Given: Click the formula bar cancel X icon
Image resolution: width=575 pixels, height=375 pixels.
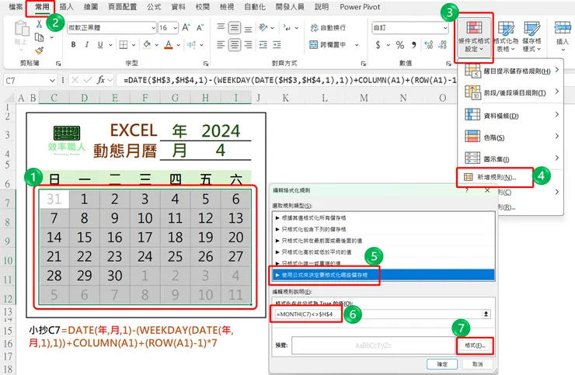Looking at the screenshot, I should 75,80.
